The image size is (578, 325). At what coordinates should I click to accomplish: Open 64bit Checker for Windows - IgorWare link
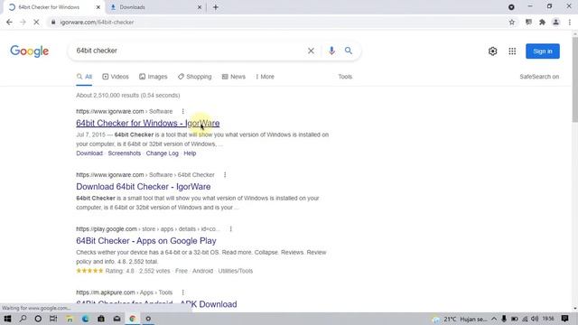(148, 123)
